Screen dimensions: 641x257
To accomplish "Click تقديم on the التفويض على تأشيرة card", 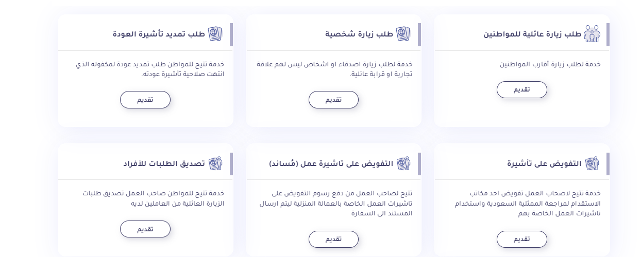I will (521, 239).
